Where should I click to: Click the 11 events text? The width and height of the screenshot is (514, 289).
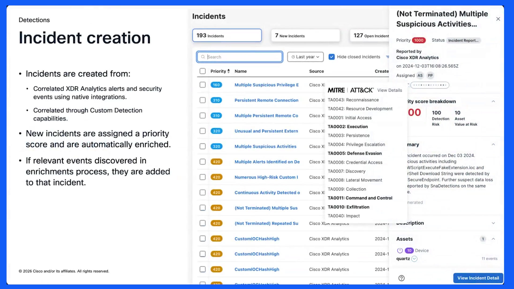(489, 259)
